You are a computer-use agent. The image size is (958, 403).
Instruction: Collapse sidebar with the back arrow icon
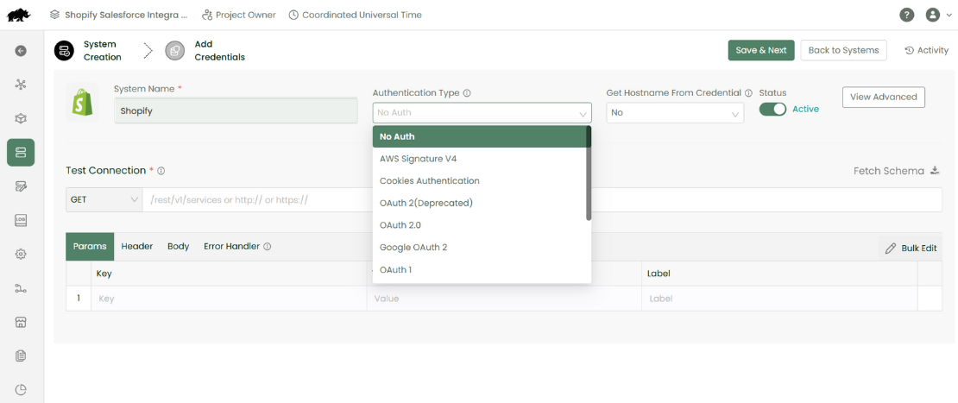click(x=21, y=51)
